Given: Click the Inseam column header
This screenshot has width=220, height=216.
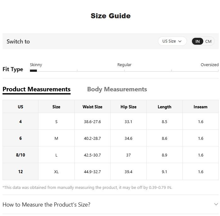Looking at the screenshot, I should pyautogui.click(x=200, y=107).
